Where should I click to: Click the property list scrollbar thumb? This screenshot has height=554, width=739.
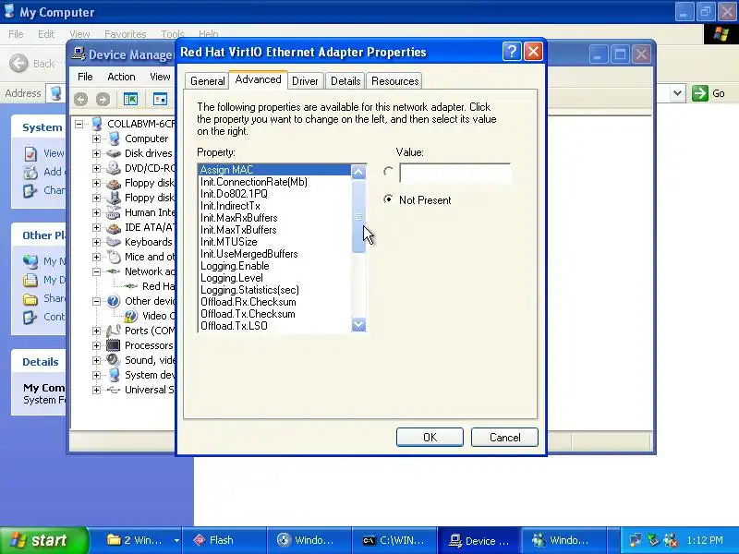click(x=358, y=217)
